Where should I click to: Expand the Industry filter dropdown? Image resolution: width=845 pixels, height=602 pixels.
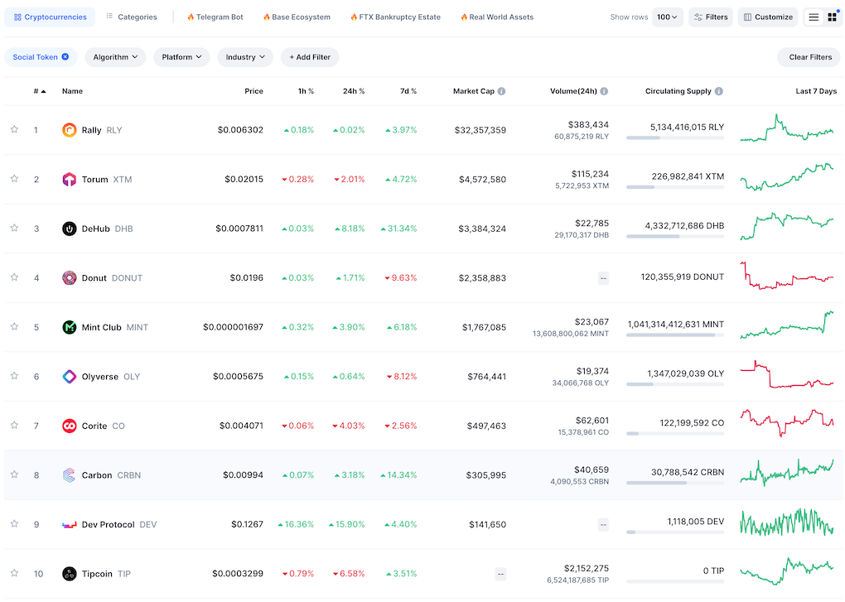(x=245, y=57)
